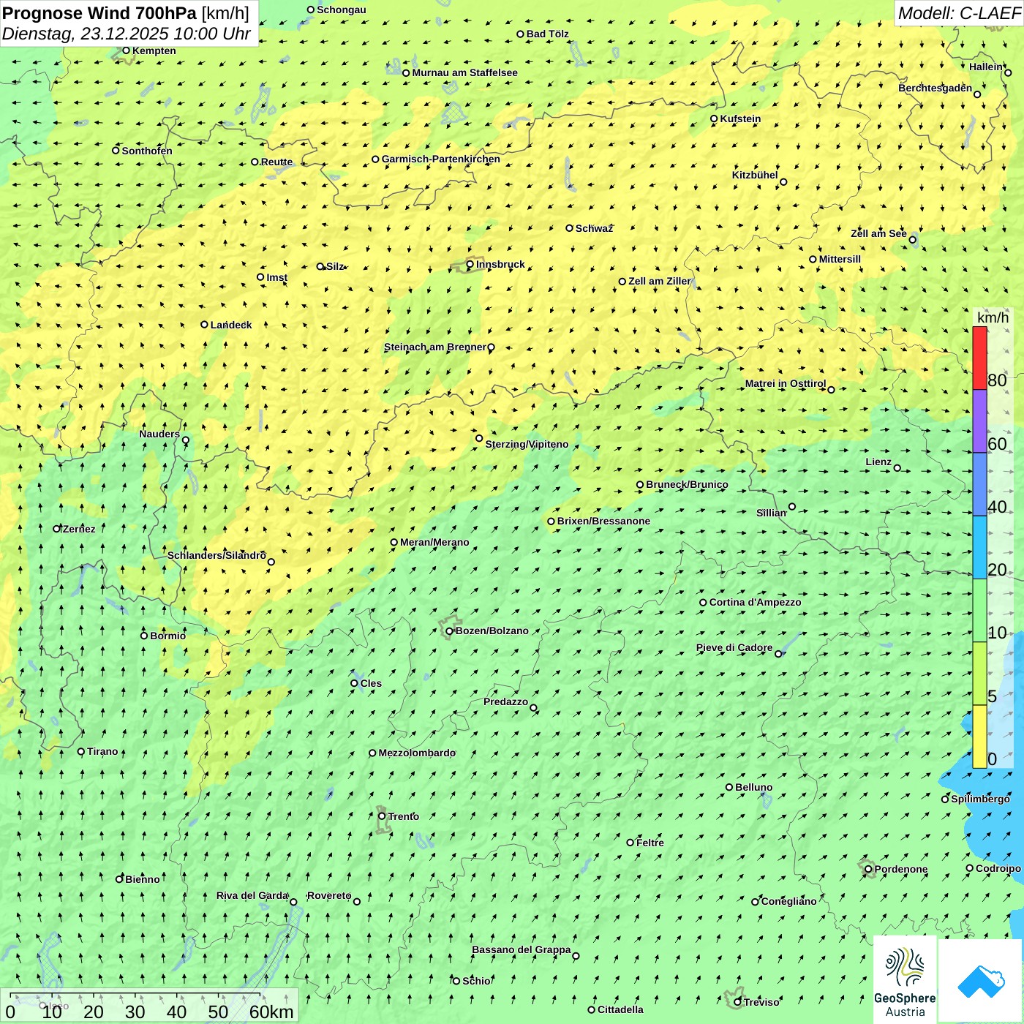Screen dimensions: 1024x1024
Task: Click the Trento city marker
Action: (382, 816)
